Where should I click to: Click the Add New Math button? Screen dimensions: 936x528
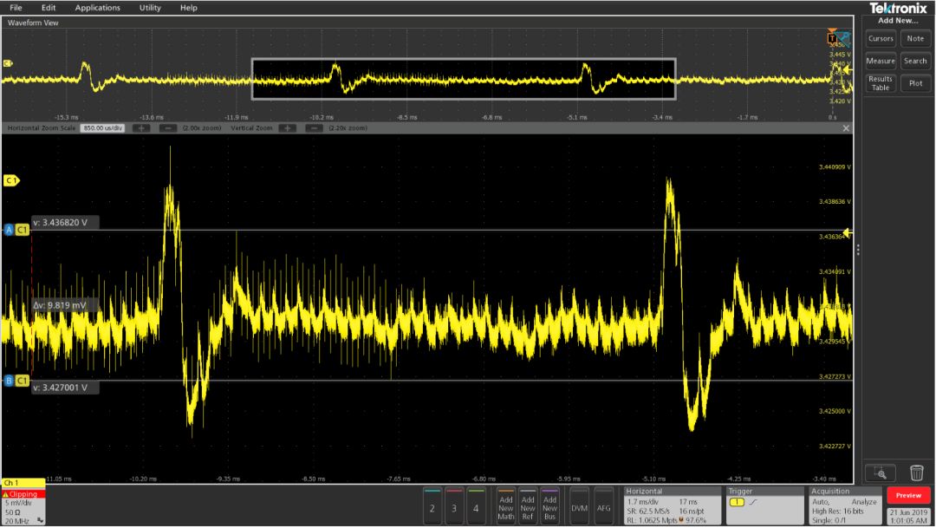505,507
